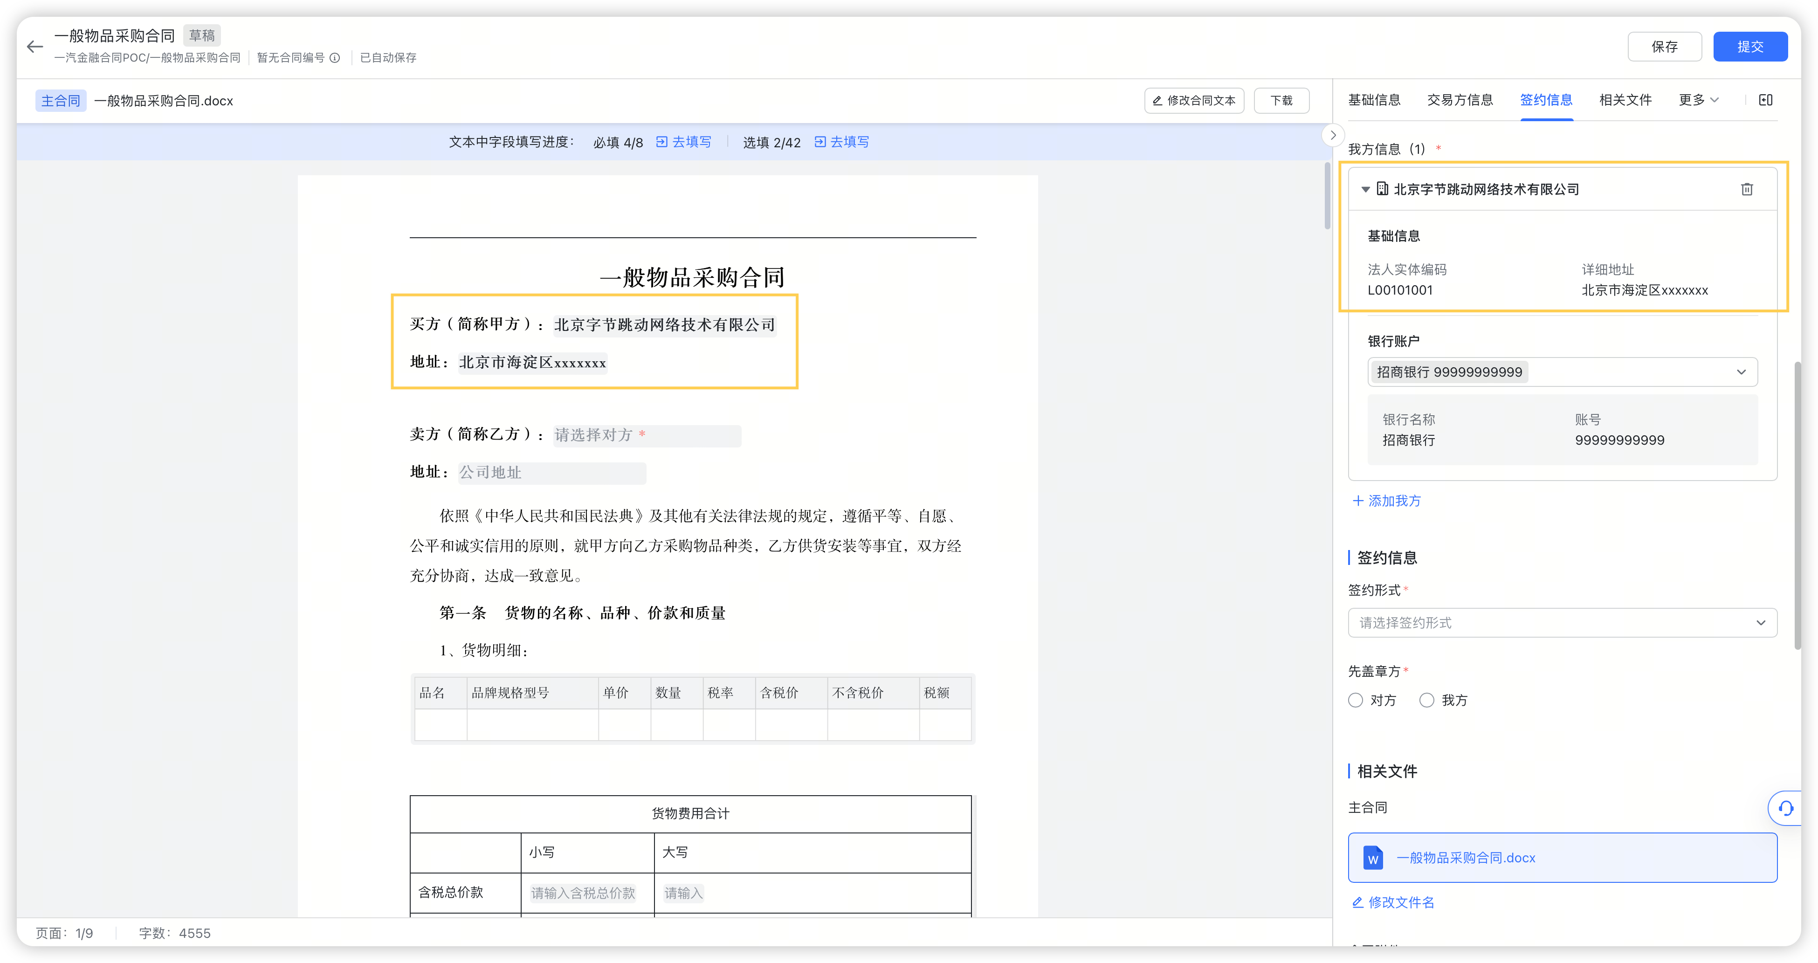The width and height of the screenshot is (1818, 963).
Task: Select 对方 radio for 先盖章方
Action: pyautogui.click(x=1356, y=701)
